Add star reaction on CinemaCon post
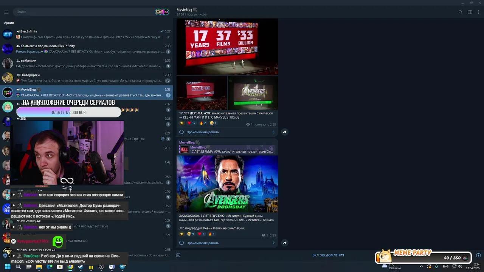 click(x=181, y=123)
